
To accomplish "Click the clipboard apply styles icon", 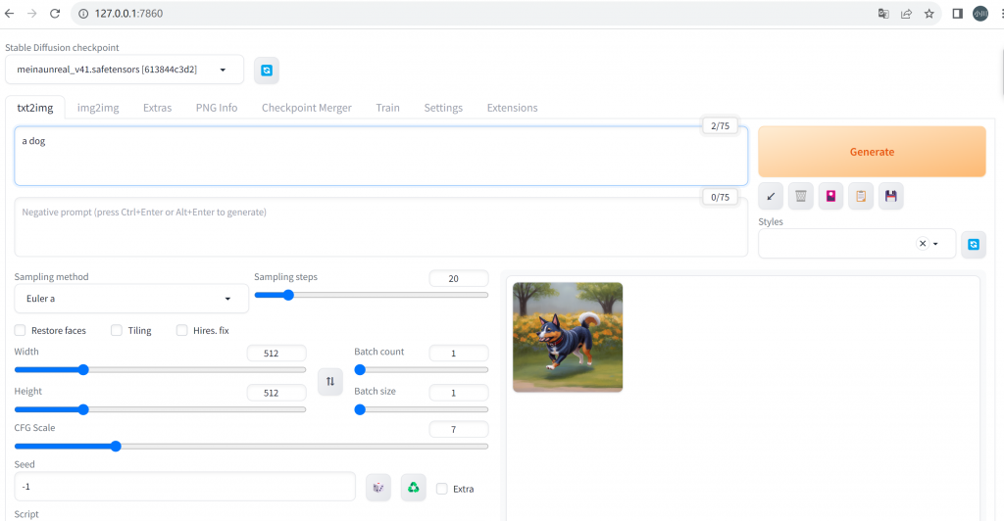I will click(861, 196).
